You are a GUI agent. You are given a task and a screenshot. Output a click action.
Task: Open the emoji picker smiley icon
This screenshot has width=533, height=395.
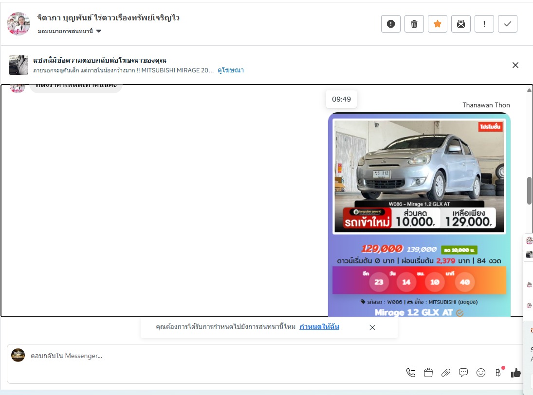click(x=481, y=373)
